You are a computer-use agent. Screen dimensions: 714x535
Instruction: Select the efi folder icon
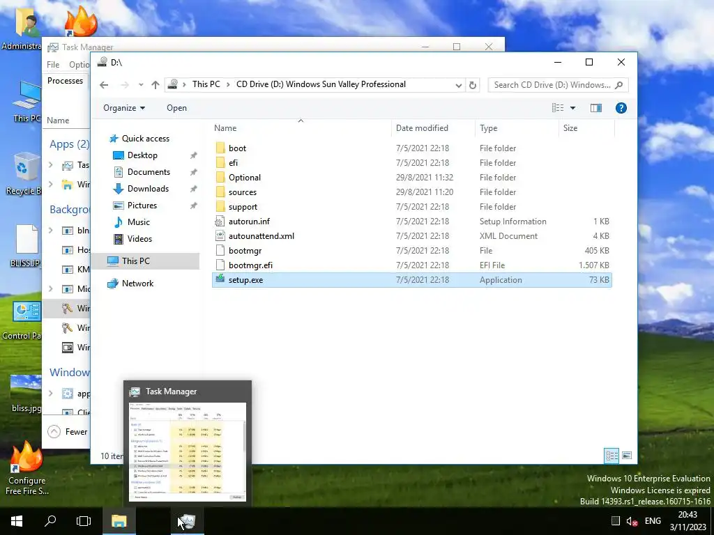(220, 162)
